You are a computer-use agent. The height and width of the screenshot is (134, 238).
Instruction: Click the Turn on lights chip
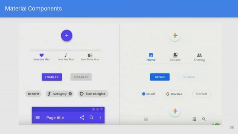[x=93, y=94]
